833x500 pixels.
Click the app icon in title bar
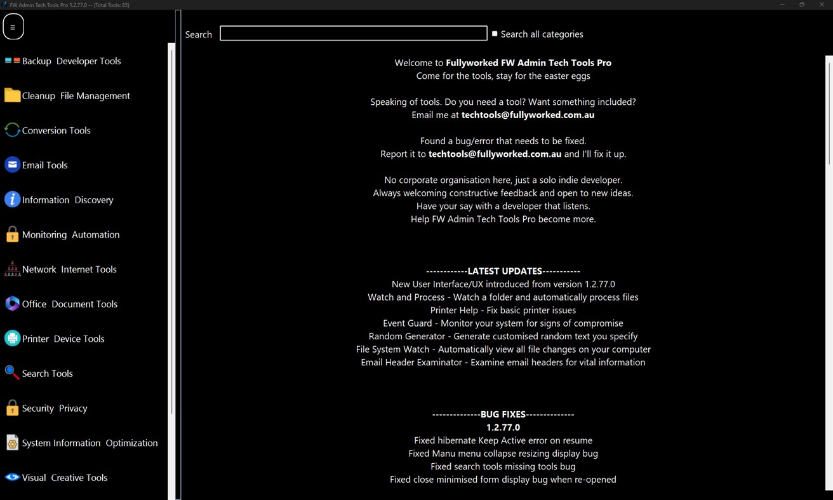coord(4,4)
